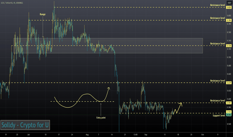Click the 0.600 price axis value
233x137 pixels.
click(229, 99)
